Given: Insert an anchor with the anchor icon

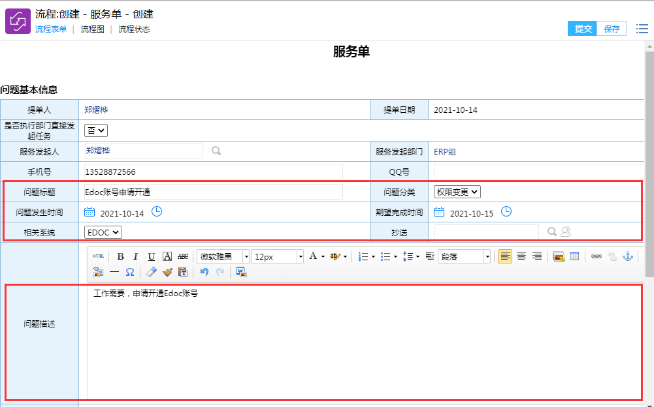Looking at the screenshot, I should tap(628, 256).
